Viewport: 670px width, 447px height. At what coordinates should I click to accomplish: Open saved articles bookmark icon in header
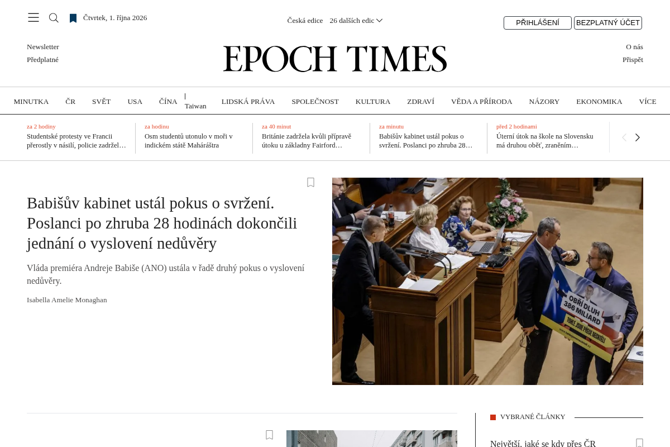73,18
